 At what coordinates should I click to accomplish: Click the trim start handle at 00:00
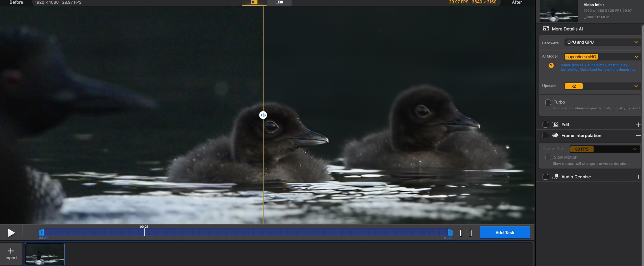coord(41,232)
